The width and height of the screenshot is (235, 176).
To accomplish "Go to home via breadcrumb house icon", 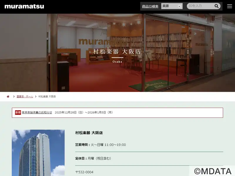I will 8,97.
